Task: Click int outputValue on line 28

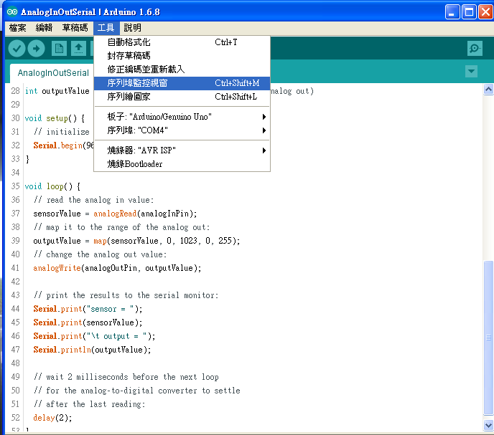Action: 57,91
